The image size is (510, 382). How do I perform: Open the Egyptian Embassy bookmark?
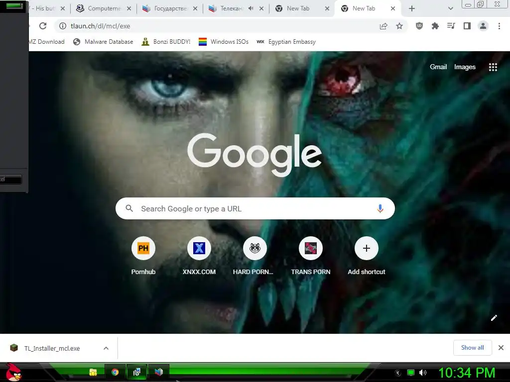coord(286,42)
